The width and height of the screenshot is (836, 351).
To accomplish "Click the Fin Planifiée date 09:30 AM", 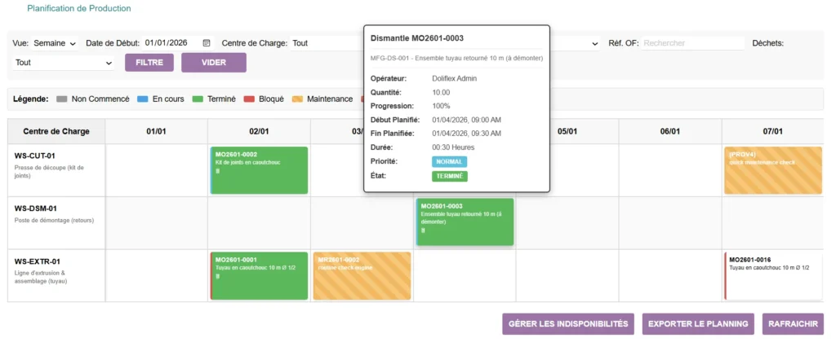I will [x=466, y=134].
